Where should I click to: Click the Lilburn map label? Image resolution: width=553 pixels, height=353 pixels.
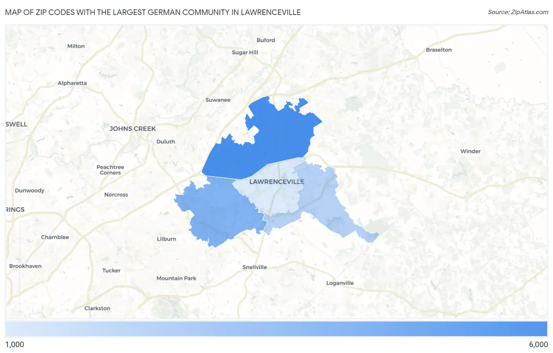pos(166,239)
